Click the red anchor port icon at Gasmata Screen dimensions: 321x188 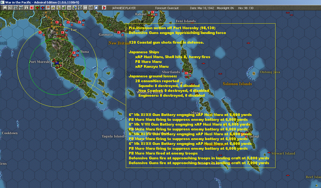[x=115, y=31]
